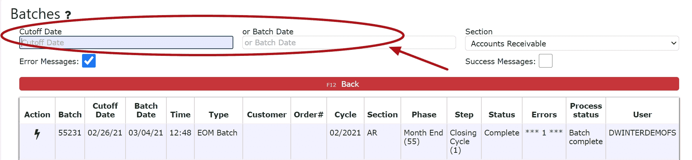The image size is (692, 160).
Task: Click the Customer column header
Action: [267, 115]
